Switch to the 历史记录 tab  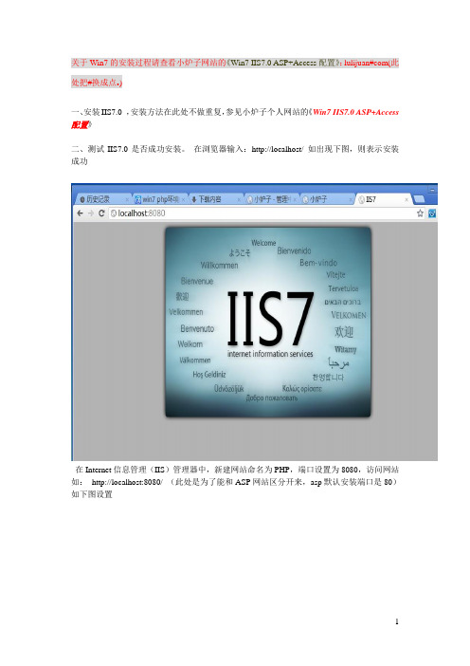pyautogui.click(x=101, y=199)
